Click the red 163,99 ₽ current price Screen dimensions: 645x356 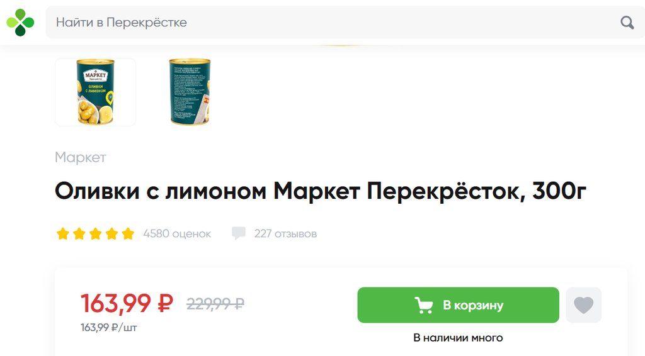(127, 303)
